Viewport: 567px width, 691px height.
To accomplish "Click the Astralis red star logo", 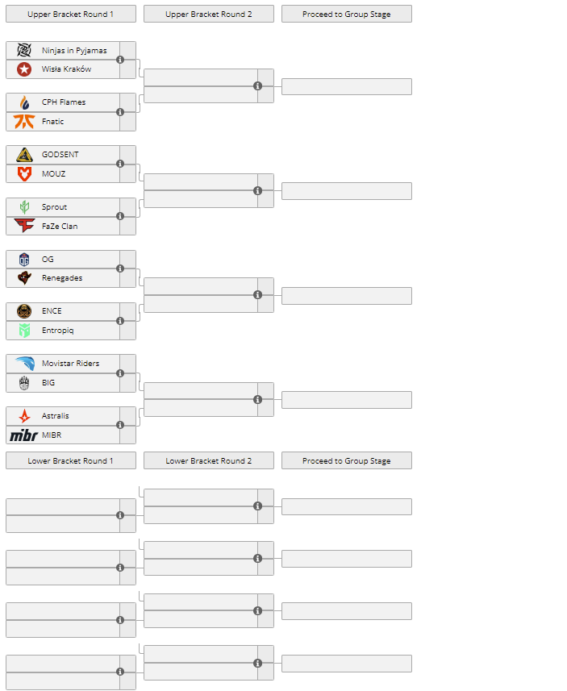I will point(24,415).
